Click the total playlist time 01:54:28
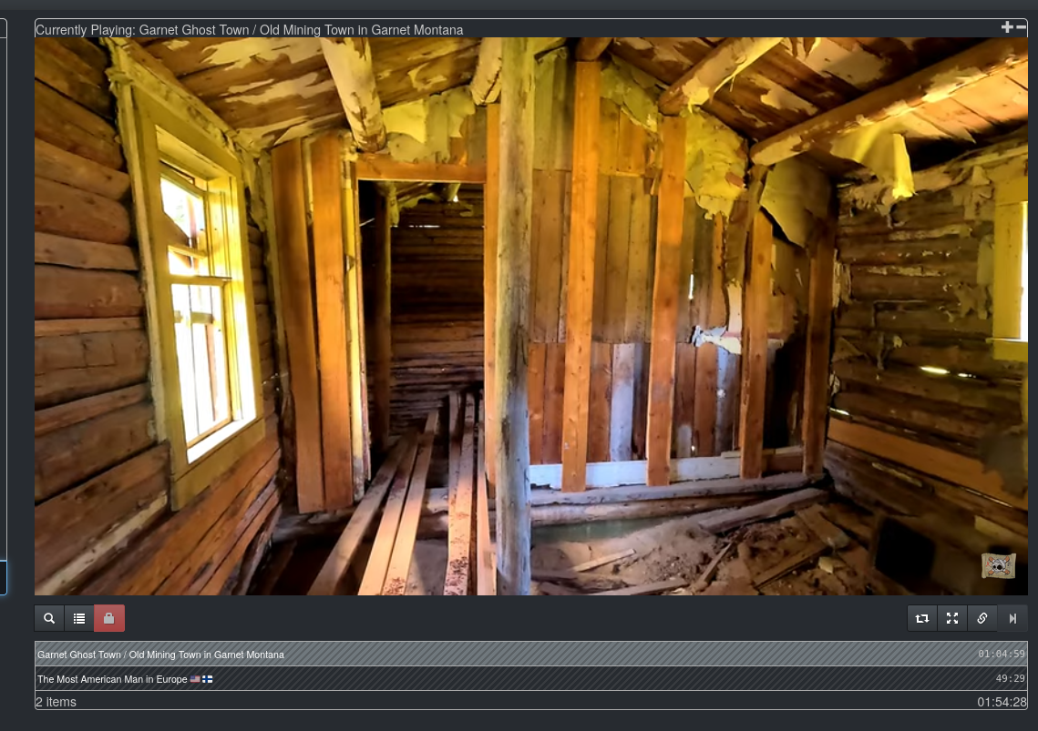 point(1002,702)
